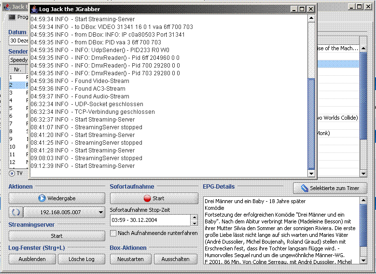Click the Lösche Log button
Viewport: 376px width, 274px height.
(x=81, y=259)
